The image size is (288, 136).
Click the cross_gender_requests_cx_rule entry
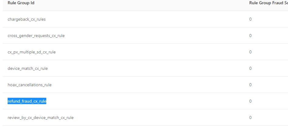pos(36,36)
